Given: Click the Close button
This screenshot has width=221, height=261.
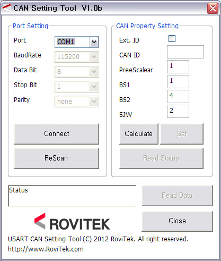Looking at the screenshot, I should (178, 221).
